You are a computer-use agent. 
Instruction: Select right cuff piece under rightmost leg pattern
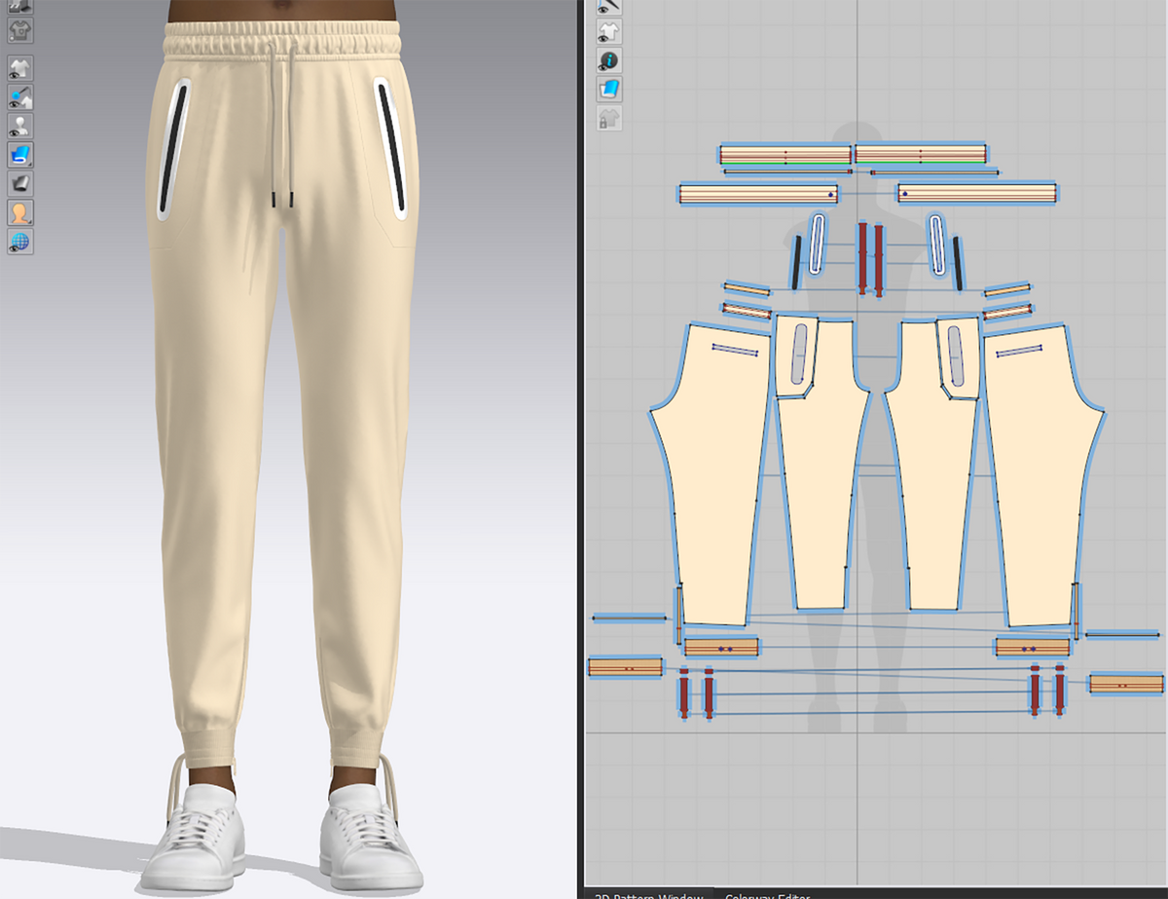click(x=1033, y=648)
